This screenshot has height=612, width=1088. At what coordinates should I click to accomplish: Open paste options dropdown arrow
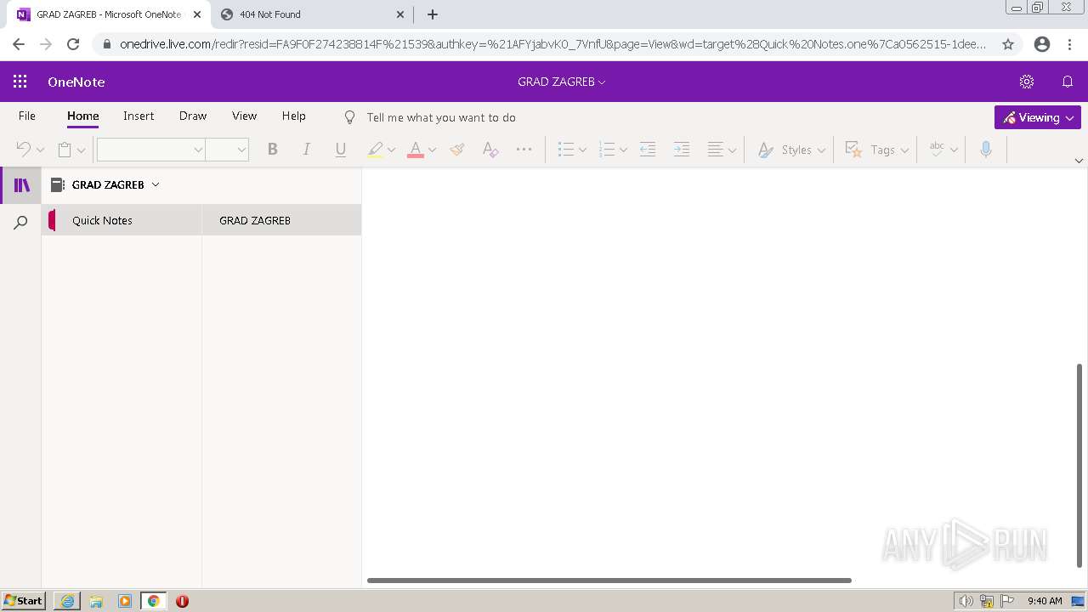(81, 150)
